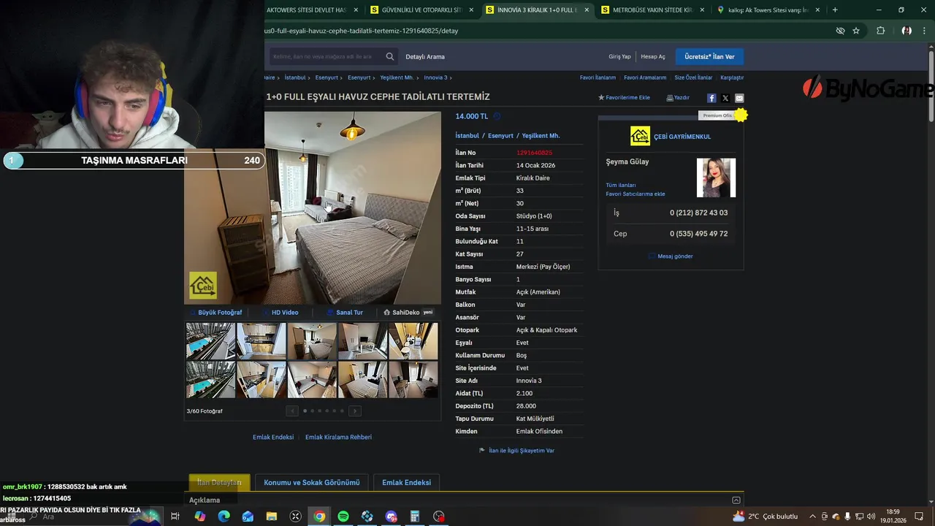
Task: Open the notifications center icon
Action: pos(919,517)
